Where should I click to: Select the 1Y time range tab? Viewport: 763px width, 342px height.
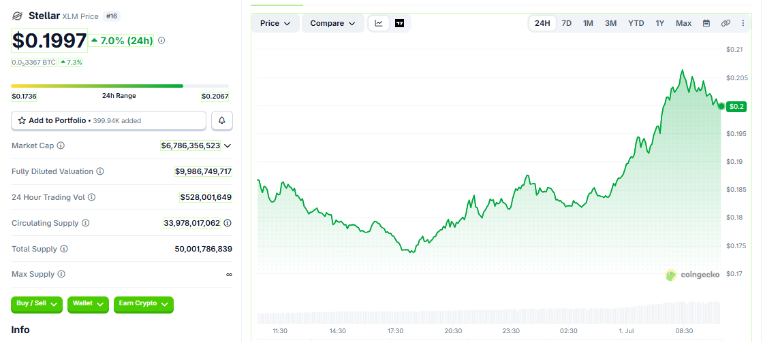coord(660,23)
